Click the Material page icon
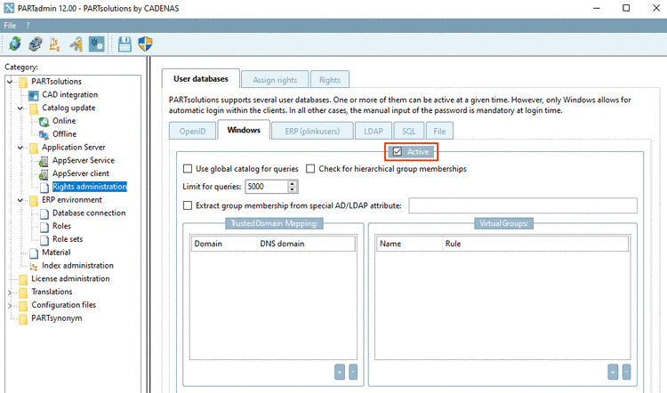The height and width of the screenshot is (393, 667). coord(34,253)
